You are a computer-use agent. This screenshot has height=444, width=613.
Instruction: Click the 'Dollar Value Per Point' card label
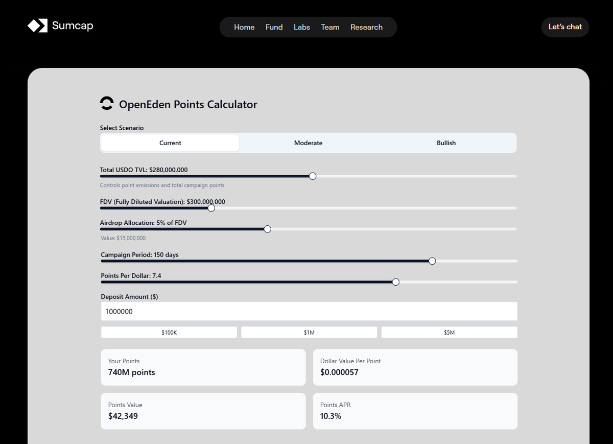pyautogui.click(x=350, y=361)
